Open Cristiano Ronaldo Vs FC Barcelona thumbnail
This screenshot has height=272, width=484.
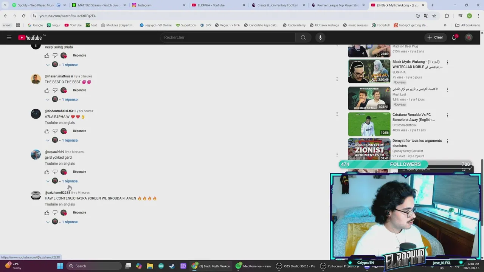tap(369, 124)
